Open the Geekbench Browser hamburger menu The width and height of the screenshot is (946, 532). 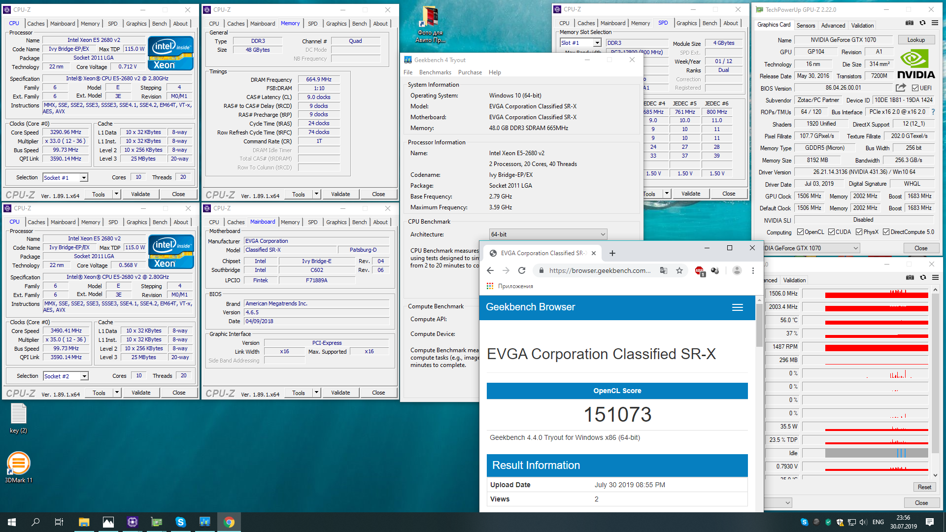(738, 307)
